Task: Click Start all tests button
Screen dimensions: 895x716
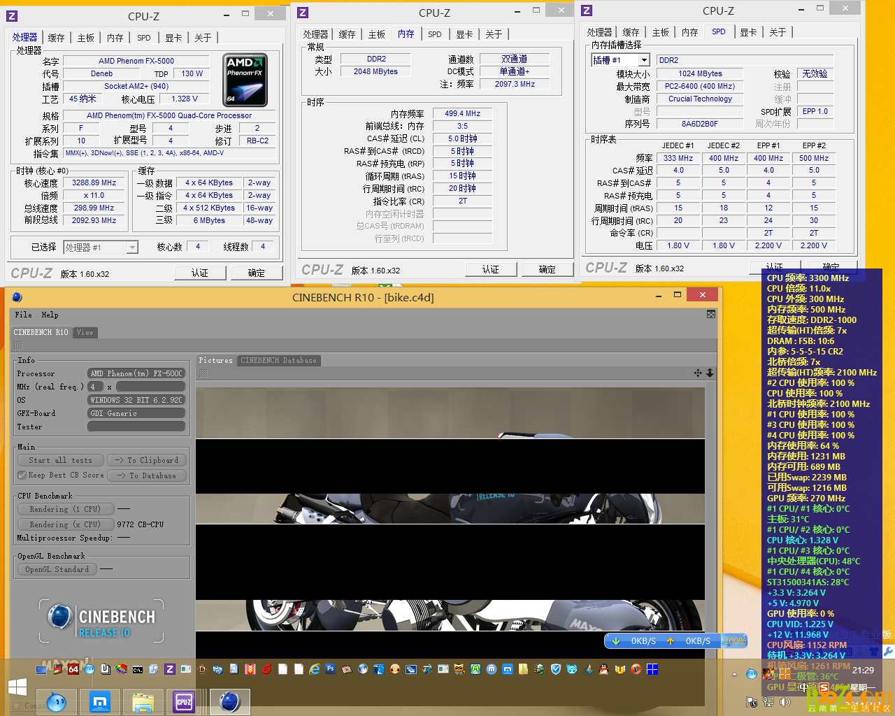Action: coord(60,460)
